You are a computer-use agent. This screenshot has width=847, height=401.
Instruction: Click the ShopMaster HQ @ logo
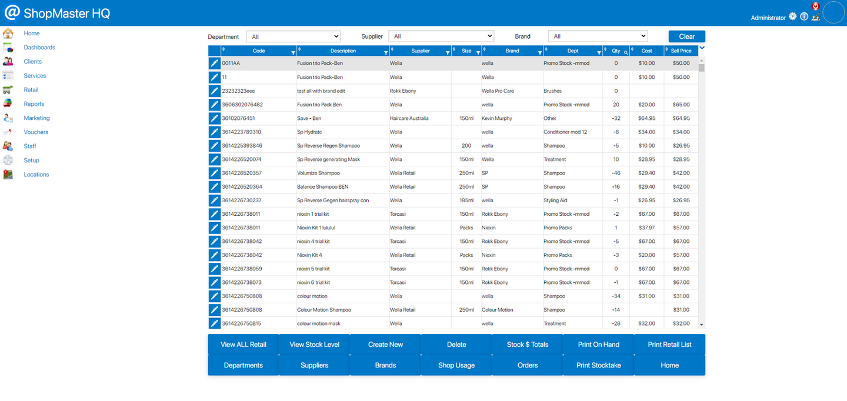(x=12, y=12)
